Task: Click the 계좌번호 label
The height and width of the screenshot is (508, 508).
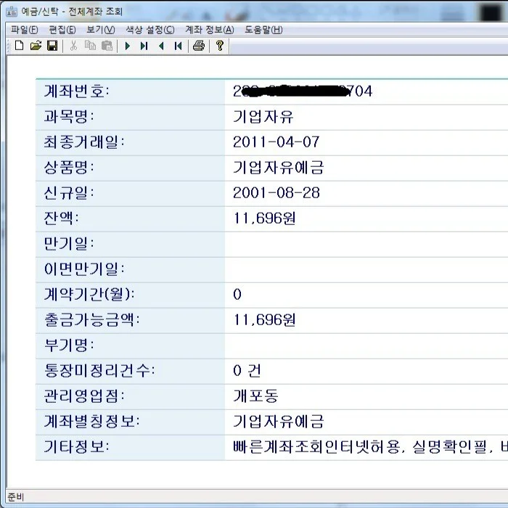Action: [77, 91]
